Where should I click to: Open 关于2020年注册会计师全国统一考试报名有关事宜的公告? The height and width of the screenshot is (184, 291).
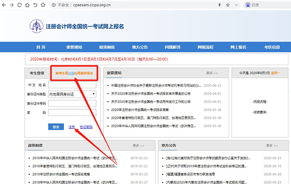point(151,94)
